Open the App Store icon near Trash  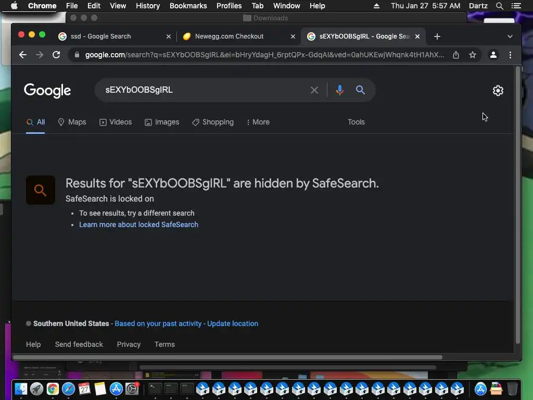click(480, 389)
